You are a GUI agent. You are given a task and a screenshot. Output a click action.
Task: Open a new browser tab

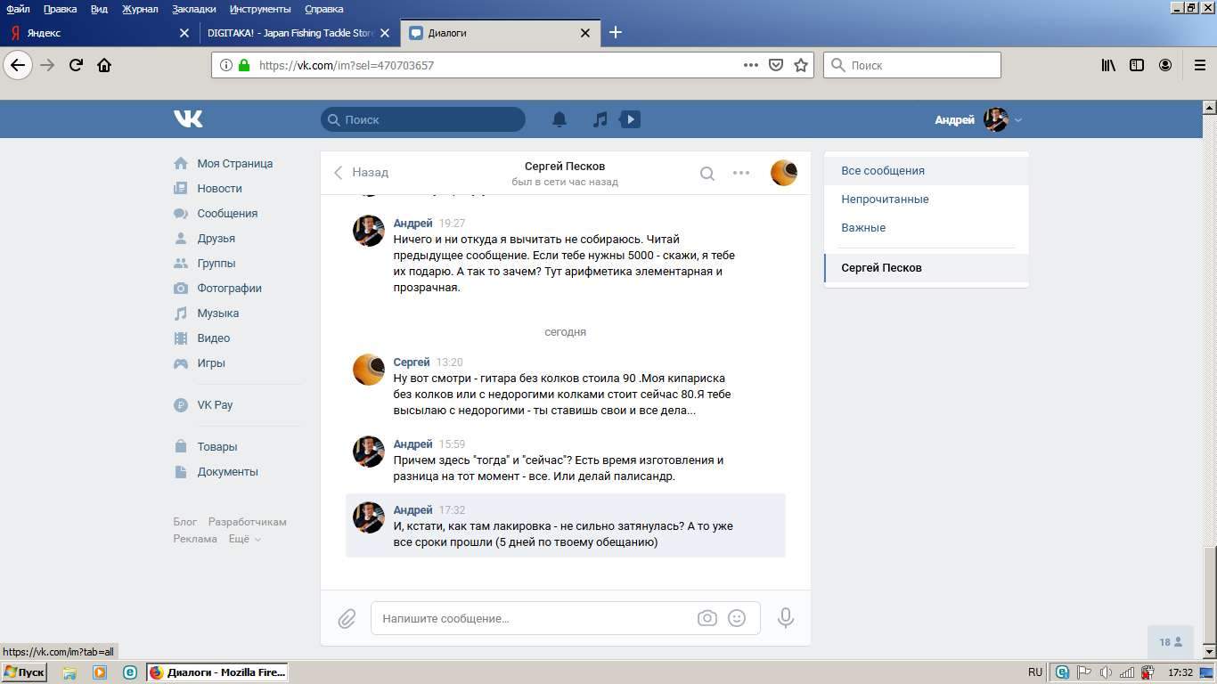tap(615, 33)
